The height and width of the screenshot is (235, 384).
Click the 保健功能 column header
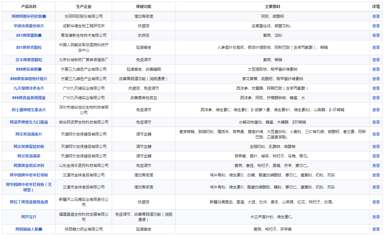click(x=144, y=7)
